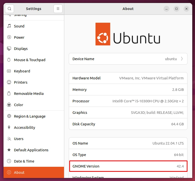Click the Displays monitor icon
Screen dimensions: 195x181
tap(9, 48)
